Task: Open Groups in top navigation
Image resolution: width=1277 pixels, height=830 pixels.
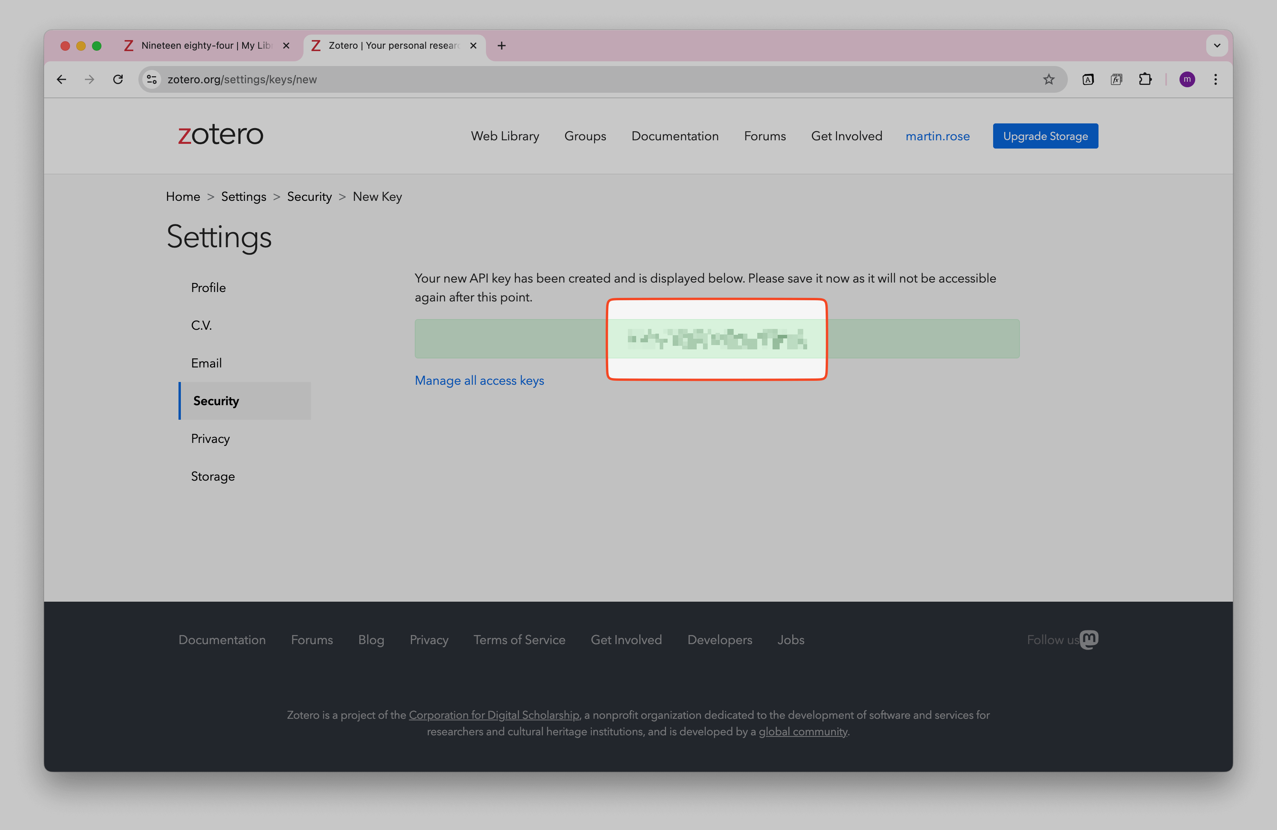Action: point(585,136)
